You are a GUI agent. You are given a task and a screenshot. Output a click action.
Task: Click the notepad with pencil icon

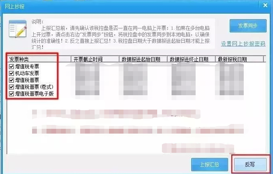(18, 29)
